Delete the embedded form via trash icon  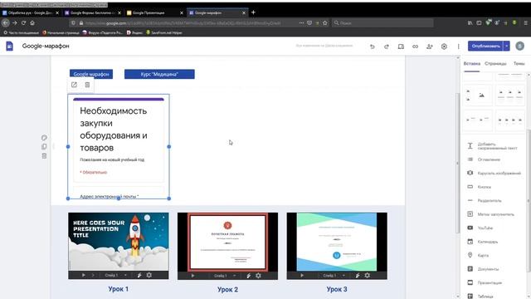coord(87,85)
